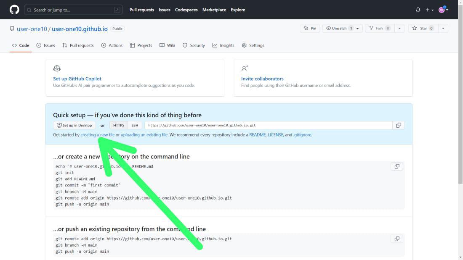463x260 pixels.
Task: Click Set up in Desktop button
Action: click(x=75, y=125)
